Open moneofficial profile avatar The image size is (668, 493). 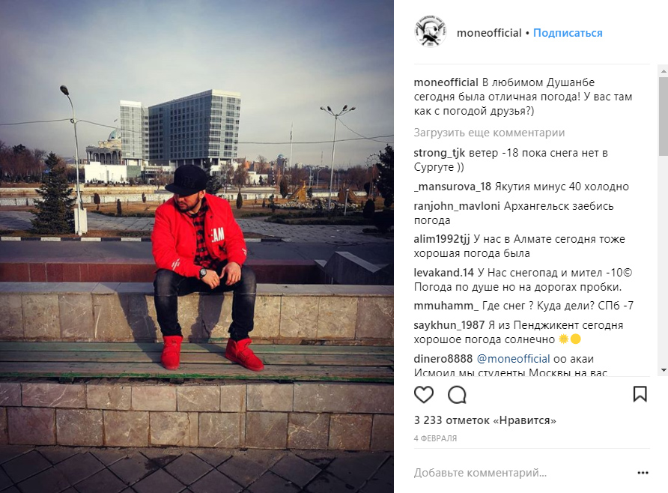click(x=431, y=31)
